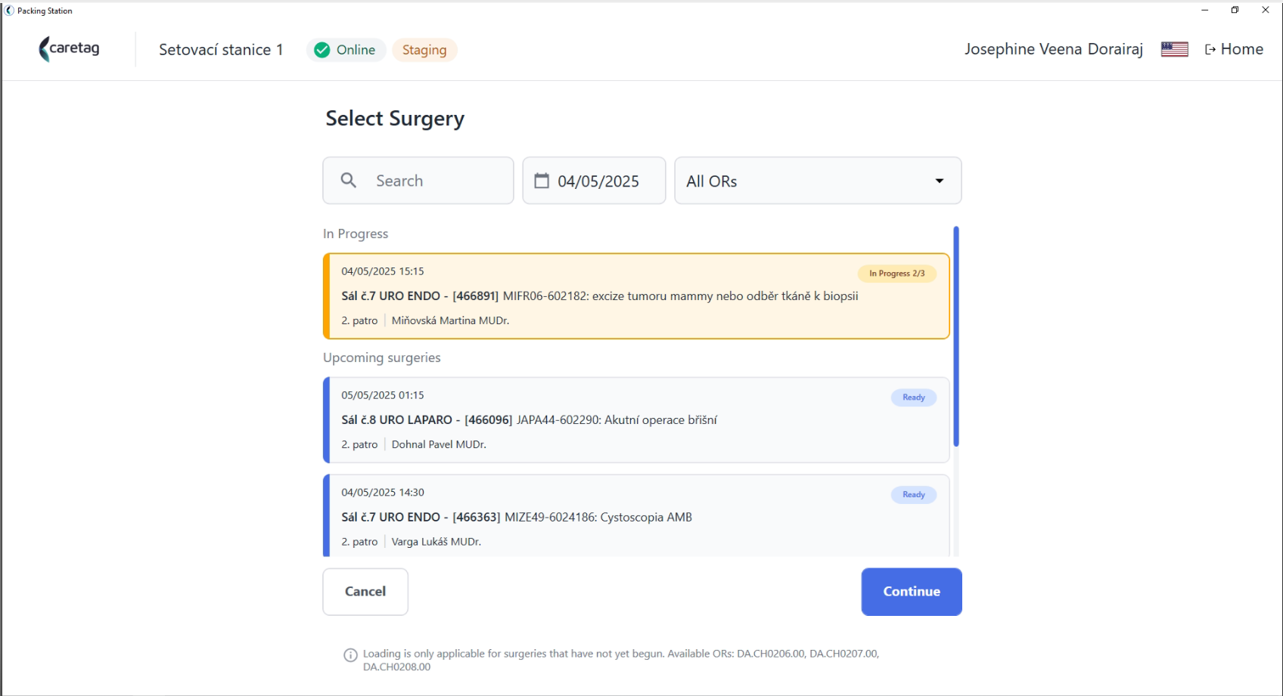This screenshot has width=1283, height=696.
Task: Choose the Cystoscopia AMB surgery card
Action: pyautogui.click(x=636, y=516)
